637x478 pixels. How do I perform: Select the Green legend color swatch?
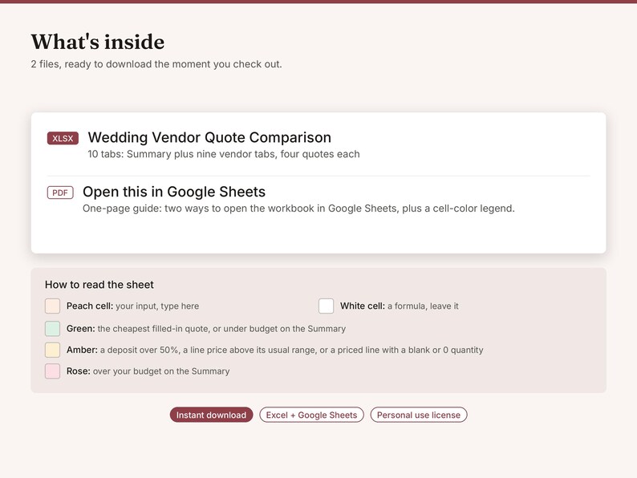[x=52, y=329]
